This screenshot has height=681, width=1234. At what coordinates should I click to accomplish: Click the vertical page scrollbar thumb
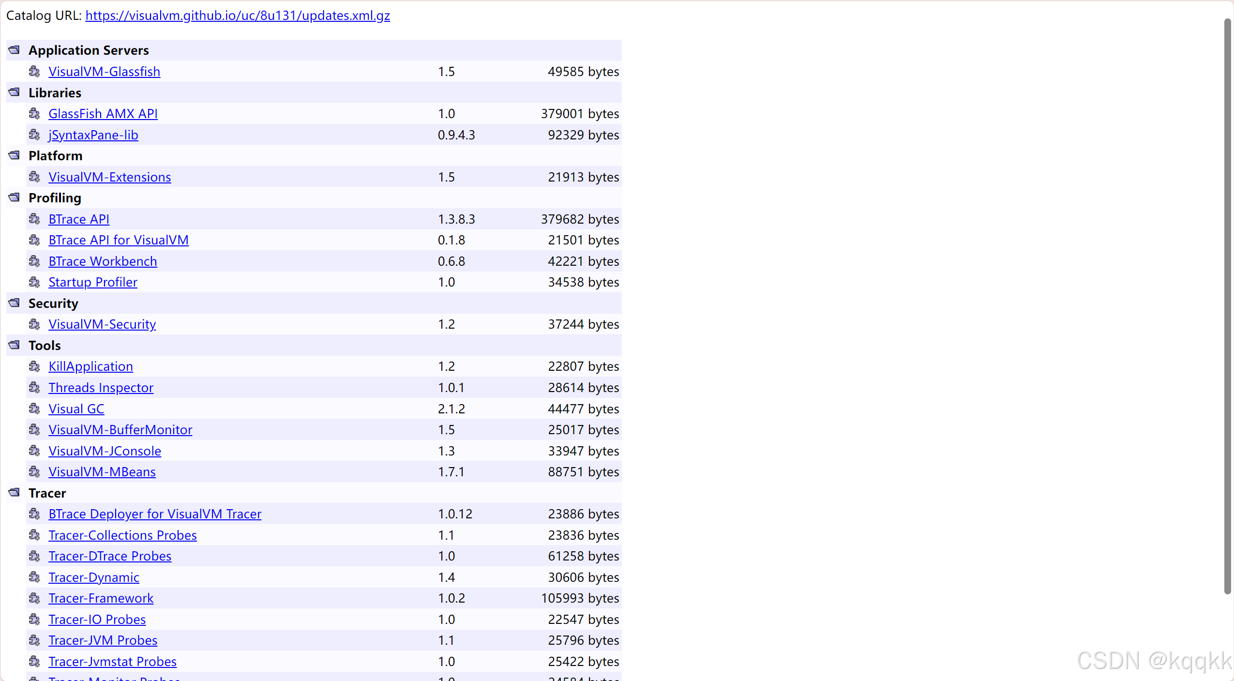tap(1227, 305)
